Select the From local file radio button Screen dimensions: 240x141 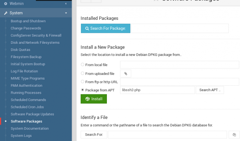[83, 65]
